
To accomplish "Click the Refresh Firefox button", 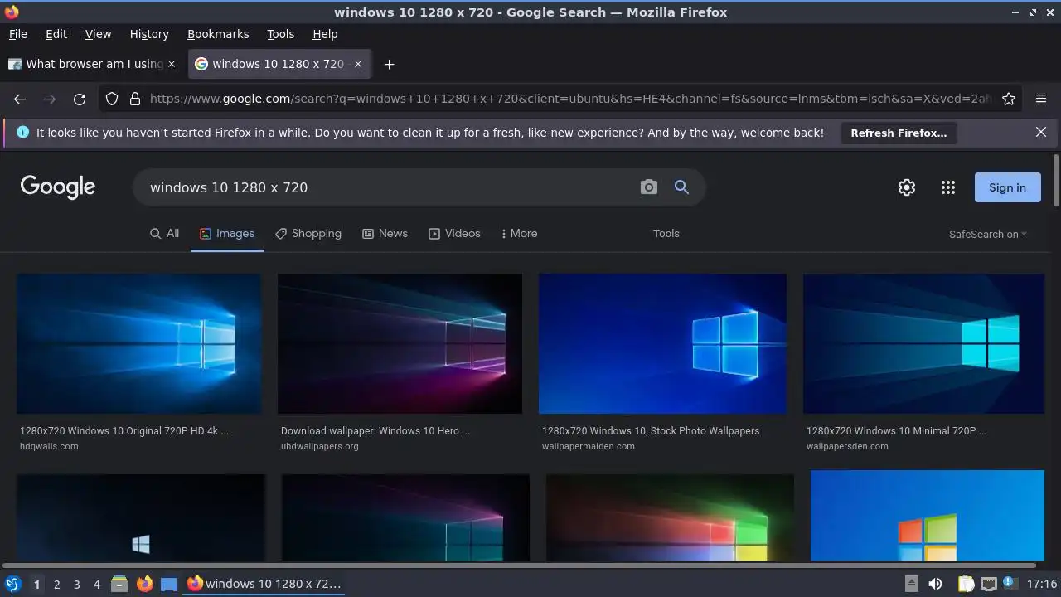I will click(899, 133).
